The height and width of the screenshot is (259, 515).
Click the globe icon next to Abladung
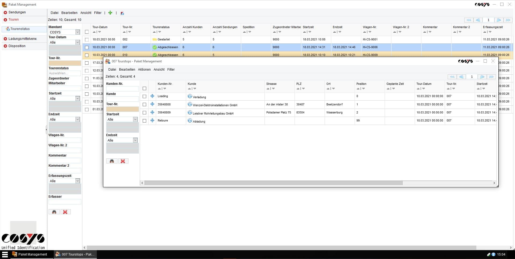tap(190, 121)
